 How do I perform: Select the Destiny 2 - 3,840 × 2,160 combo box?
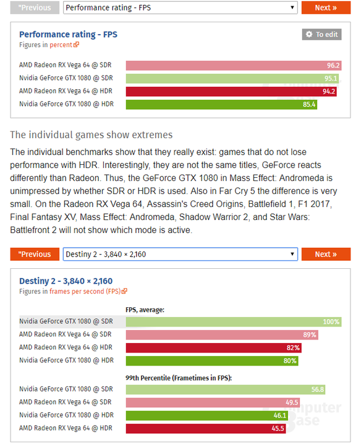pos(180,254)
